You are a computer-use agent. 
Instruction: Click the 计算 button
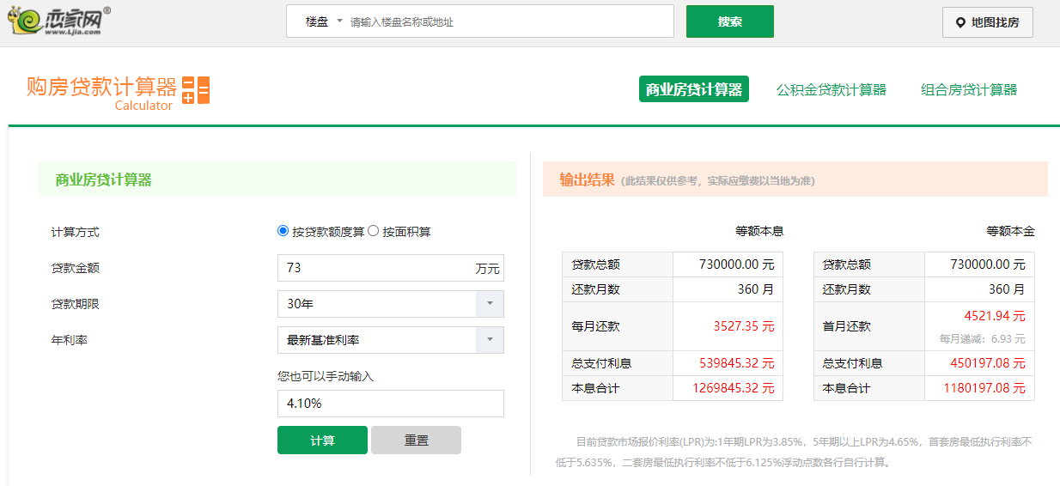pos(322,440)
